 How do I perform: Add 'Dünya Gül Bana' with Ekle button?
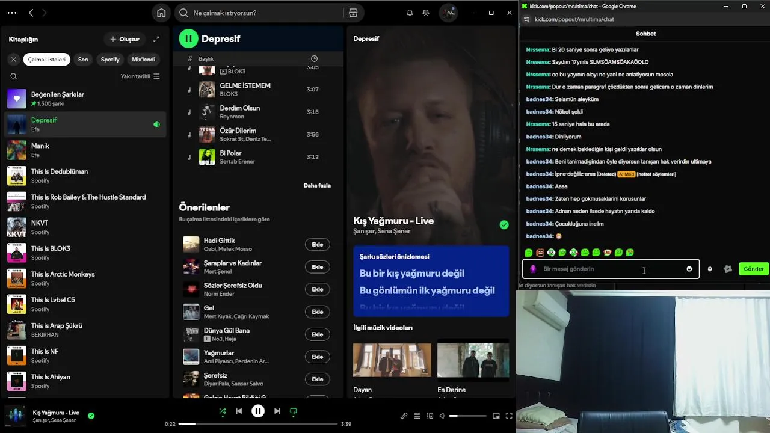[x=318, y=334]
